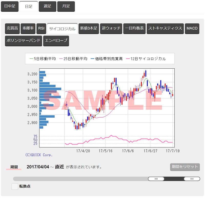Click the 17/6/6 date axis label
The height and width of the screenshot is (200, 205).
pos(128,151)
